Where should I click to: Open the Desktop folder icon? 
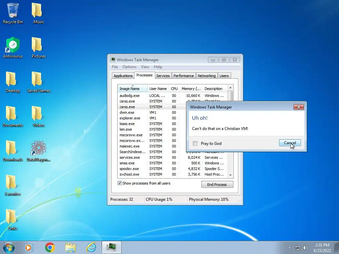[13, 82]
